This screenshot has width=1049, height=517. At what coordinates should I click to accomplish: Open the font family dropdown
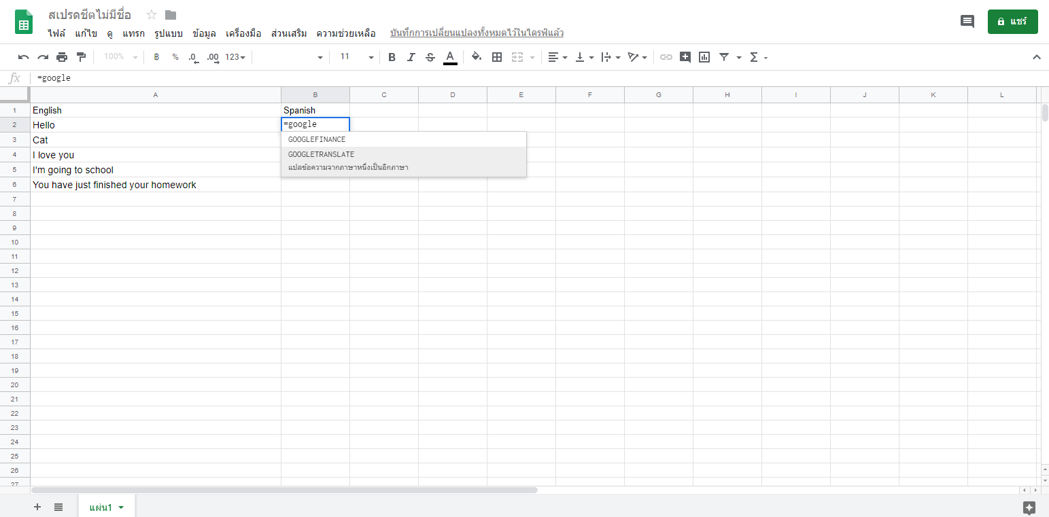pyautogui.click(x=290, y=57)
